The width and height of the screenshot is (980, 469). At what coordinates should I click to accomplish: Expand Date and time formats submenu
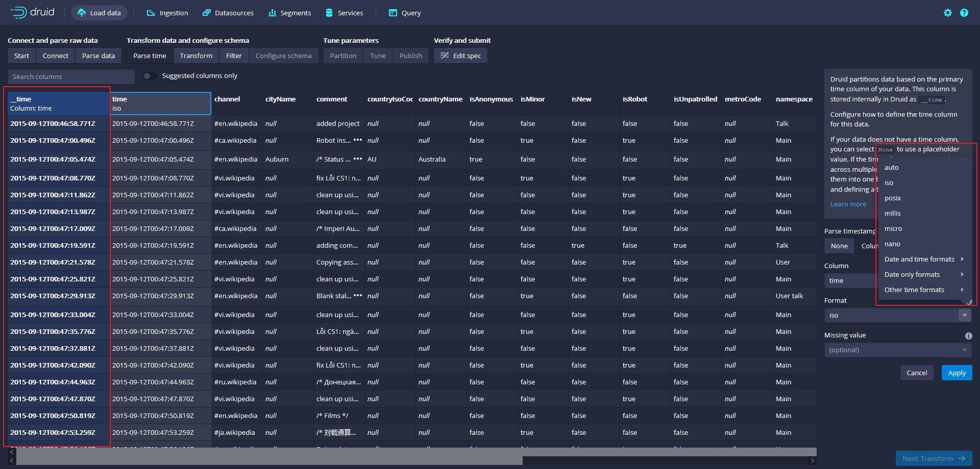click(x=924, y=259)
